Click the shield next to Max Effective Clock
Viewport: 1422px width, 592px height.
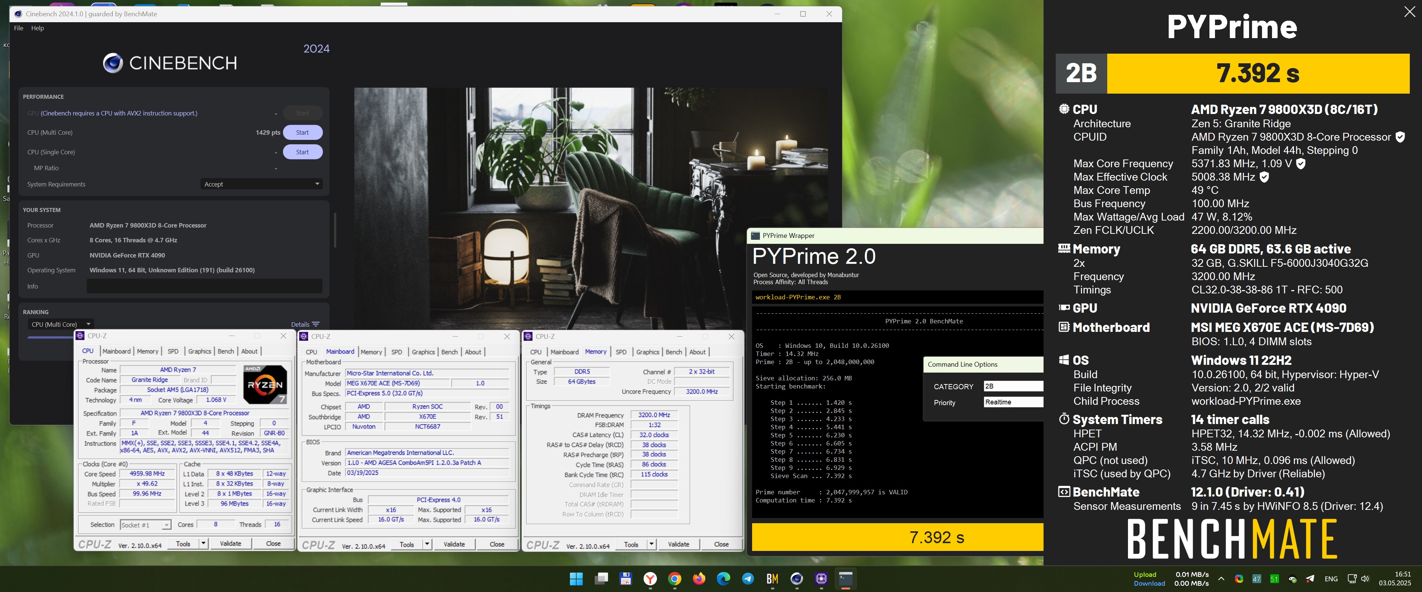point(1264,177)
